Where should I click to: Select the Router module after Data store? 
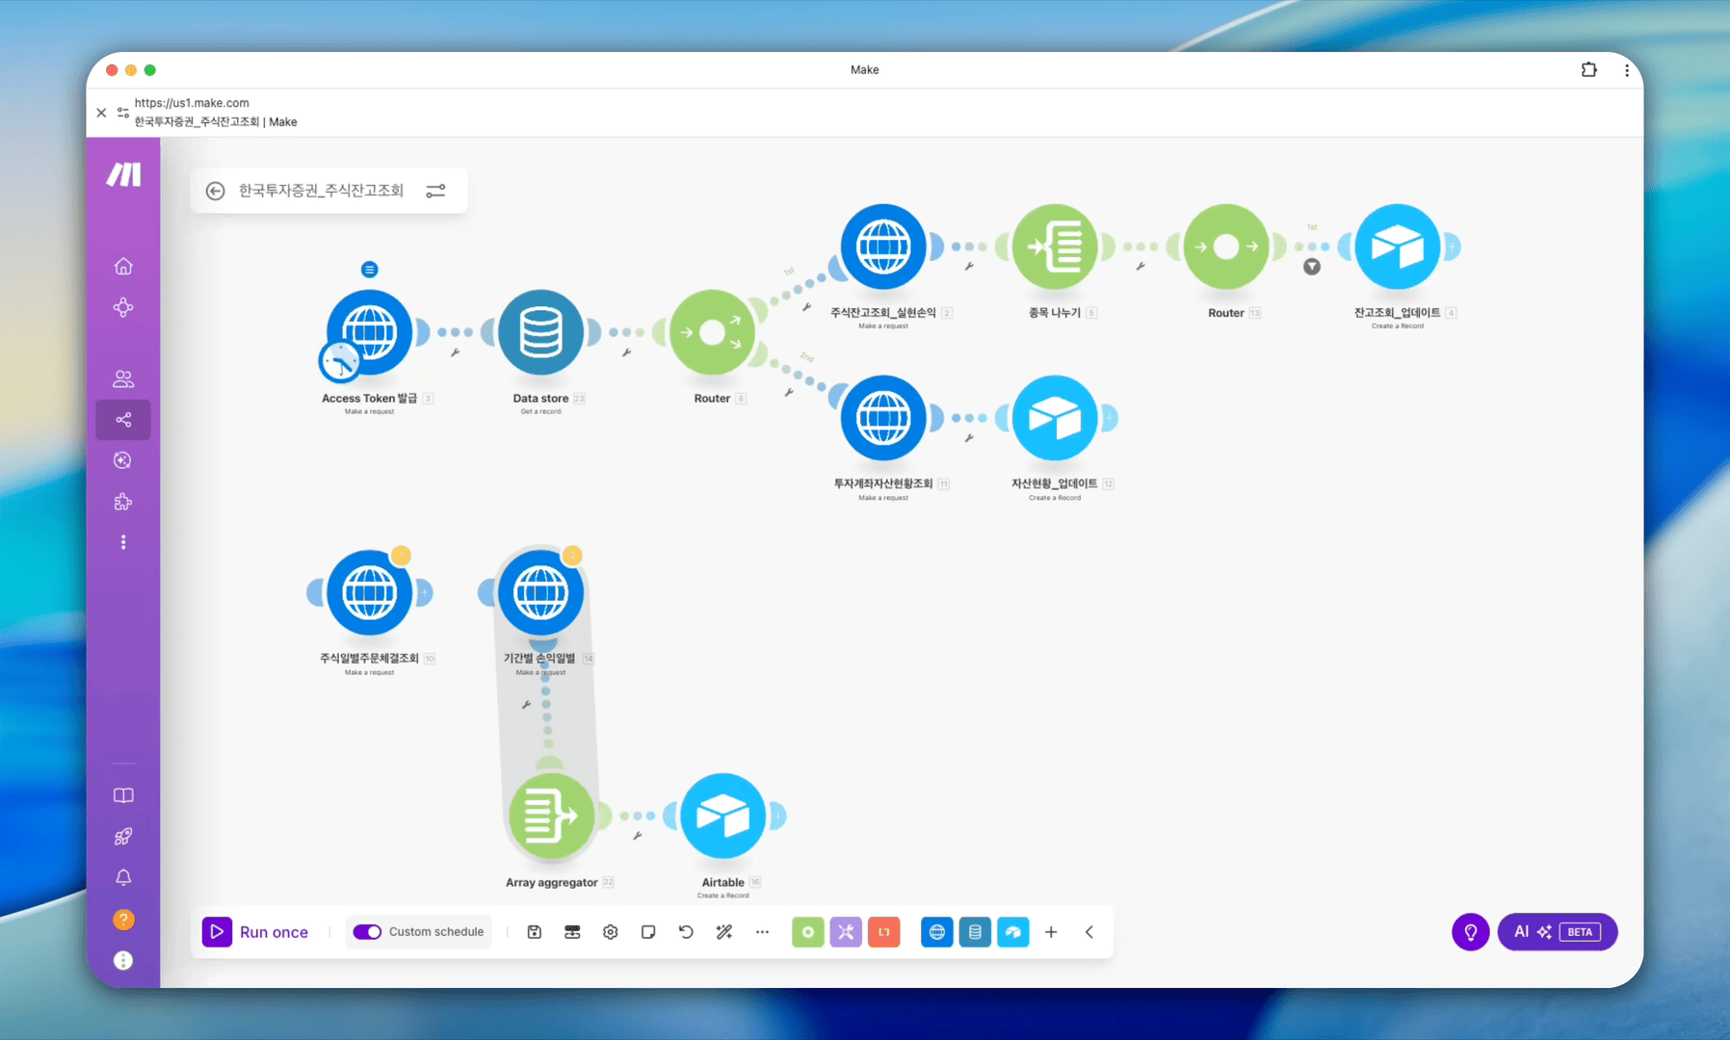click(712, 332)
